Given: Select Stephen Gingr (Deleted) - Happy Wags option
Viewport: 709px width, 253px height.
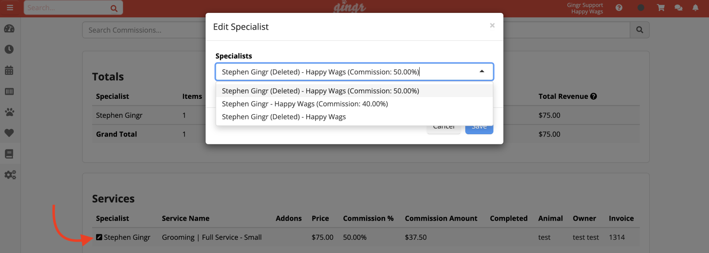Looking at the screenshot, I should point(354,117).
